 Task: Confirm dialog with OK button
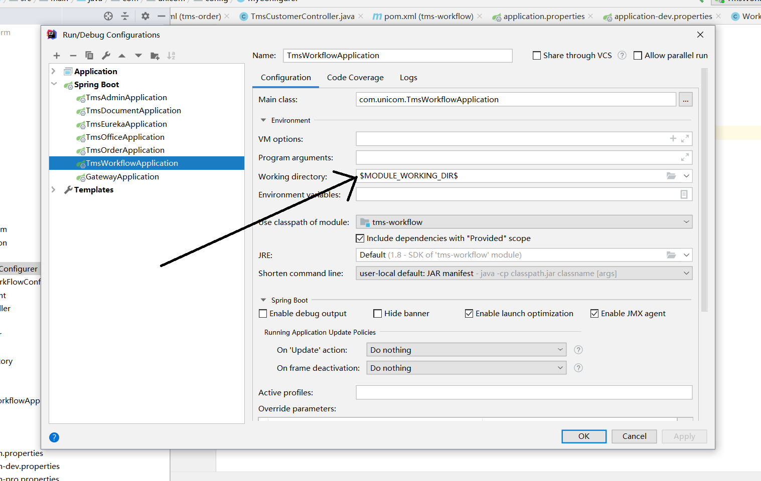[x=584, y=436]
